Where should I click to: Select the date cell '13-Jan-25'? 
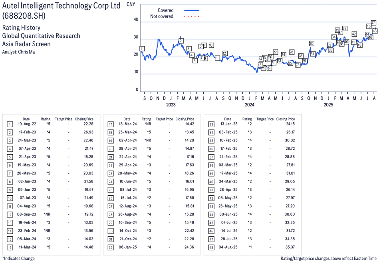(x=229, y=124)
